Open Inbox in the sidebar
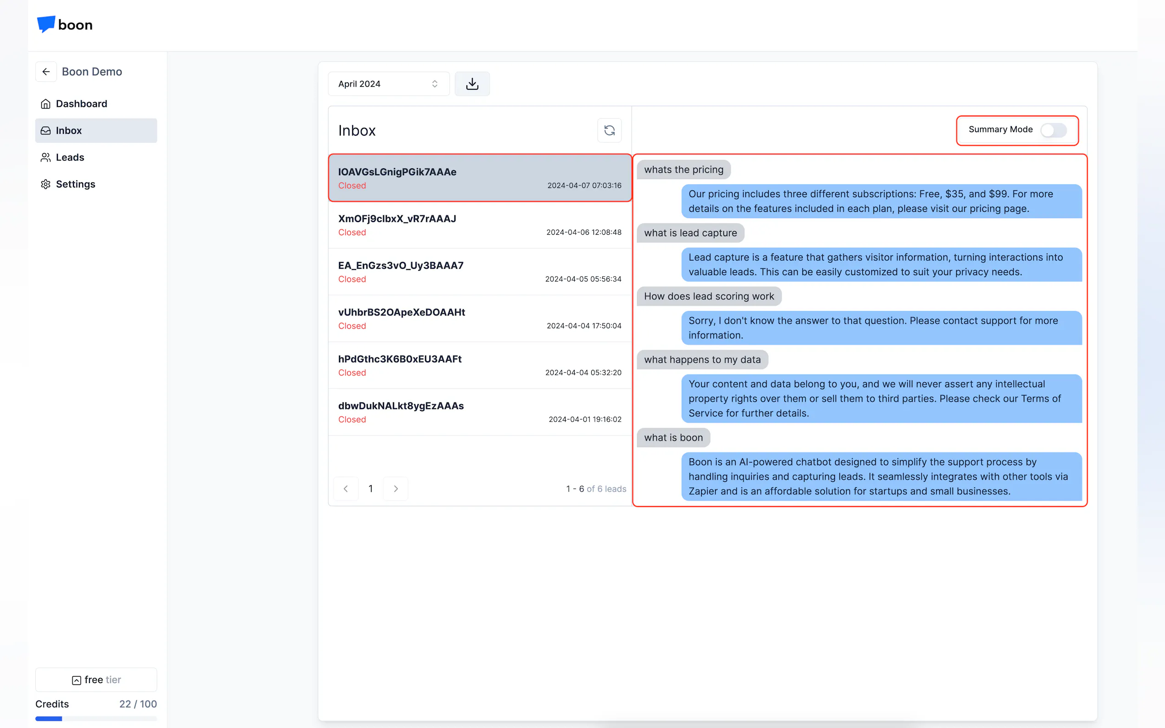1165x728 pixels. tap(96, 131)
